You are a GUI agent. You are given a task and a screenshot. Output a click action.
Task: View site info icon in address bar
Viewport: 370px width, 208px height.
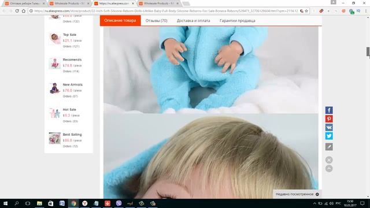click(x=31, y=11)
